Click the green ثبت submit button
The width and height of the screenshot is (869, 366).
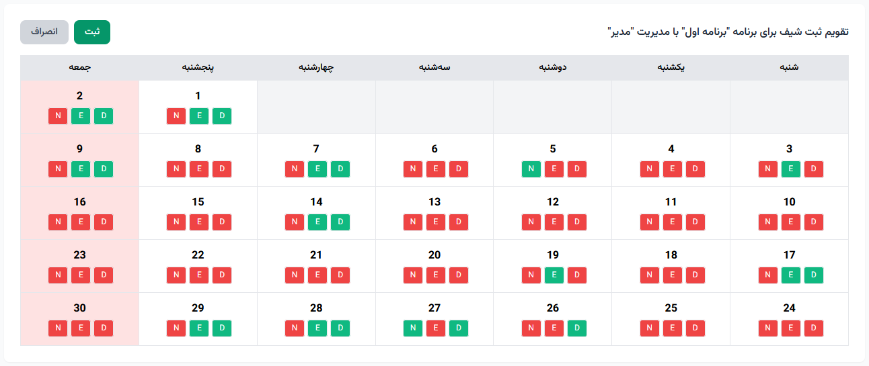click(x=91, y=32)
